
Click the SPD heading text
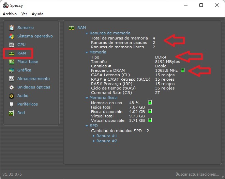(94, 126)
